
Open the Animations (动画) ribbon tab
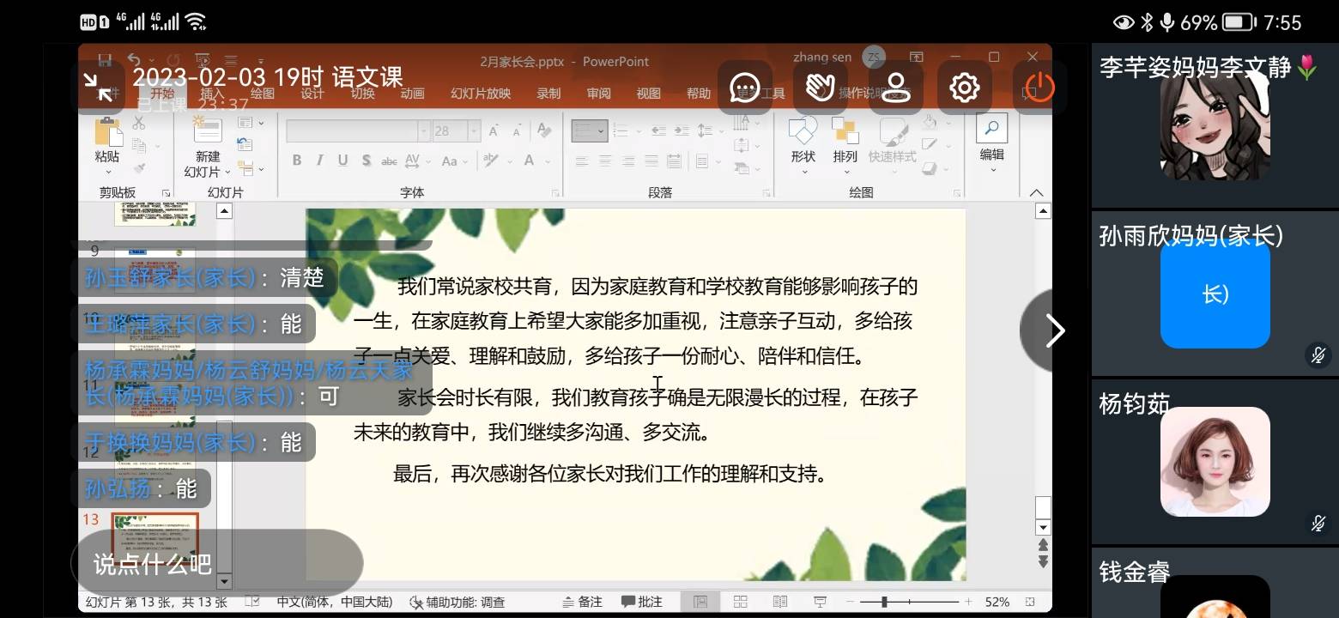[412, 94]
